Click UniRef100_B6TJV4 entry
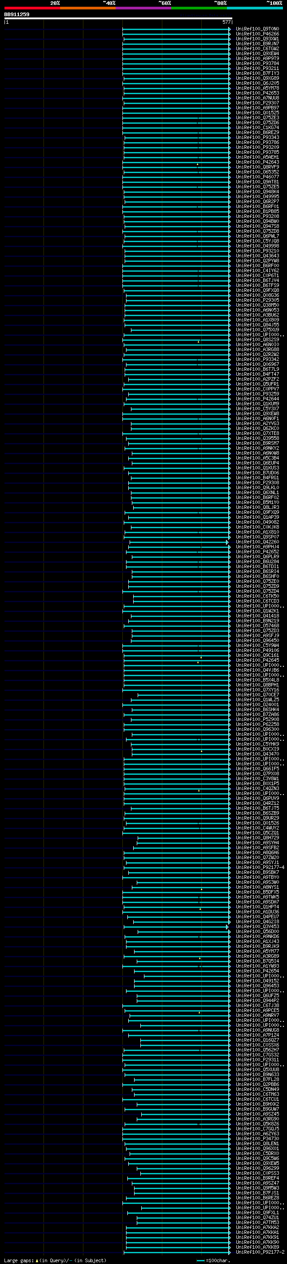287x1264 pixels. point(257,280)
